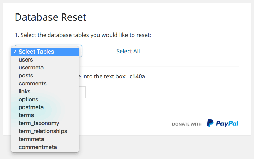
Task: Click the checked 'Select Tables' placeholder option
Action: pos(36,52)
